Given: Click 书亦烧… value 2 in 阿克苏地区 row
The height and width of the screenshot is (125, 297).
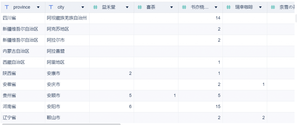Looking at the screenshot, I should (x=219, y=29).
